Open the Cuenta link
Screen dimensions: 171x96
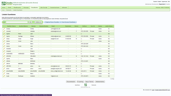tap(168, 4)
